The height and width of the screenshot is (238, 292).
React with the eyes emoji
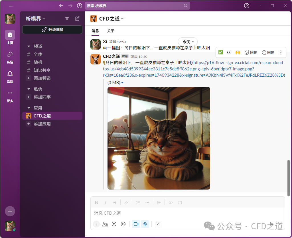pos(229,52)
